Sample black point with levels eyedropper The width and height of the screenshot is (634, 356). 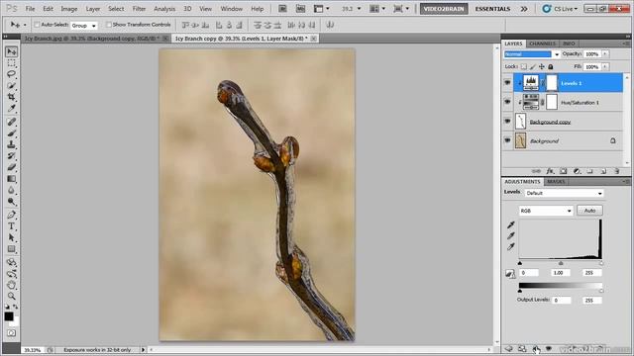[x=511, y=224]
